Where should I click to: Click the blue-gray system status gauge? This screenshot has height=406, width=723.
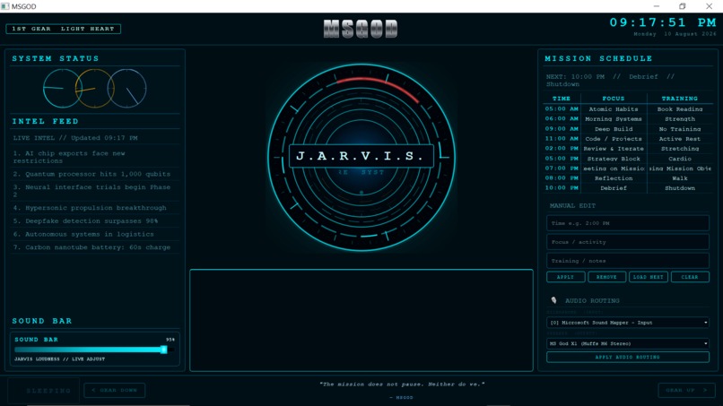[126, 88]
